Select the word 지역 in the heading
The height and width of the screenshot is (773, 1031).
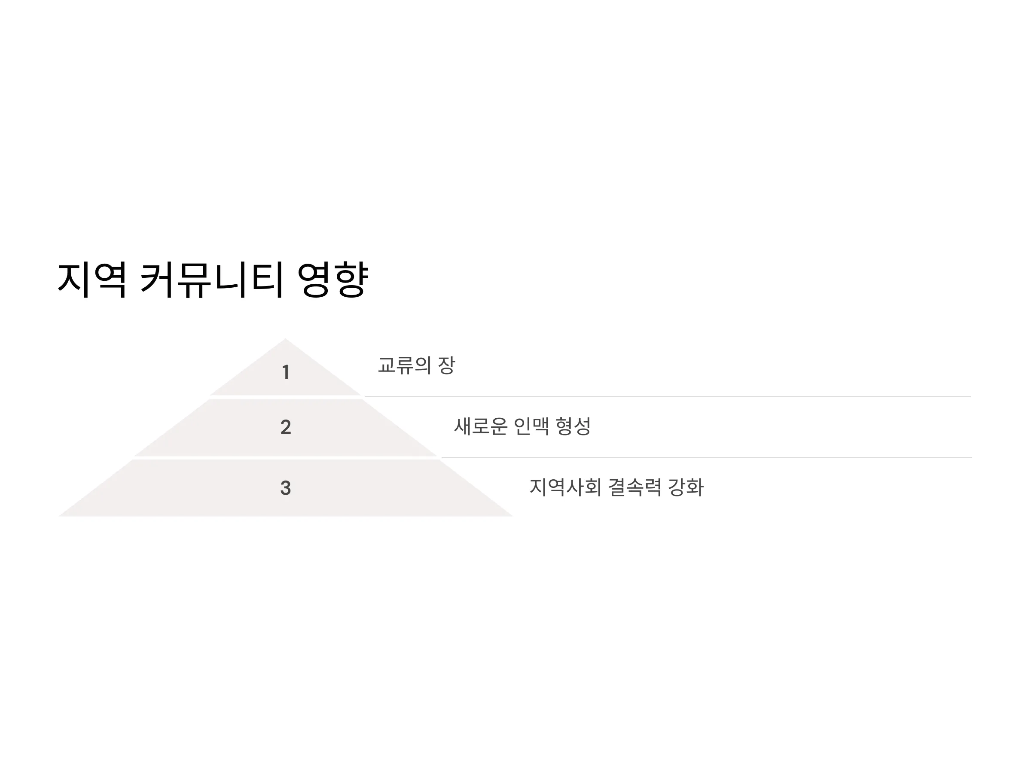92,280
